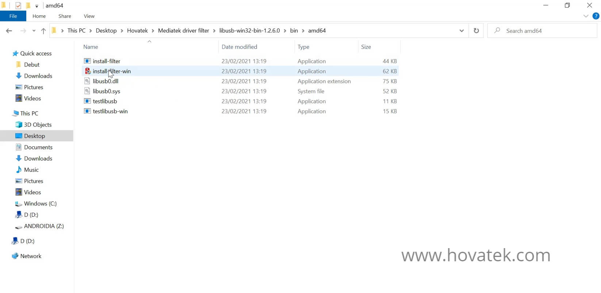The image size is (601, 293).
Task: Open the File menu
Action: click(x=13, y=16)
